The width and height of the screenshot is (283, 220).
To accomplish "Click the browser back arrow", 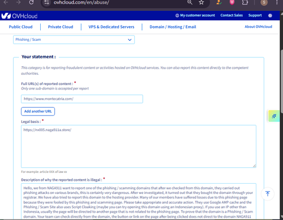I will click(x=6, y=2).
